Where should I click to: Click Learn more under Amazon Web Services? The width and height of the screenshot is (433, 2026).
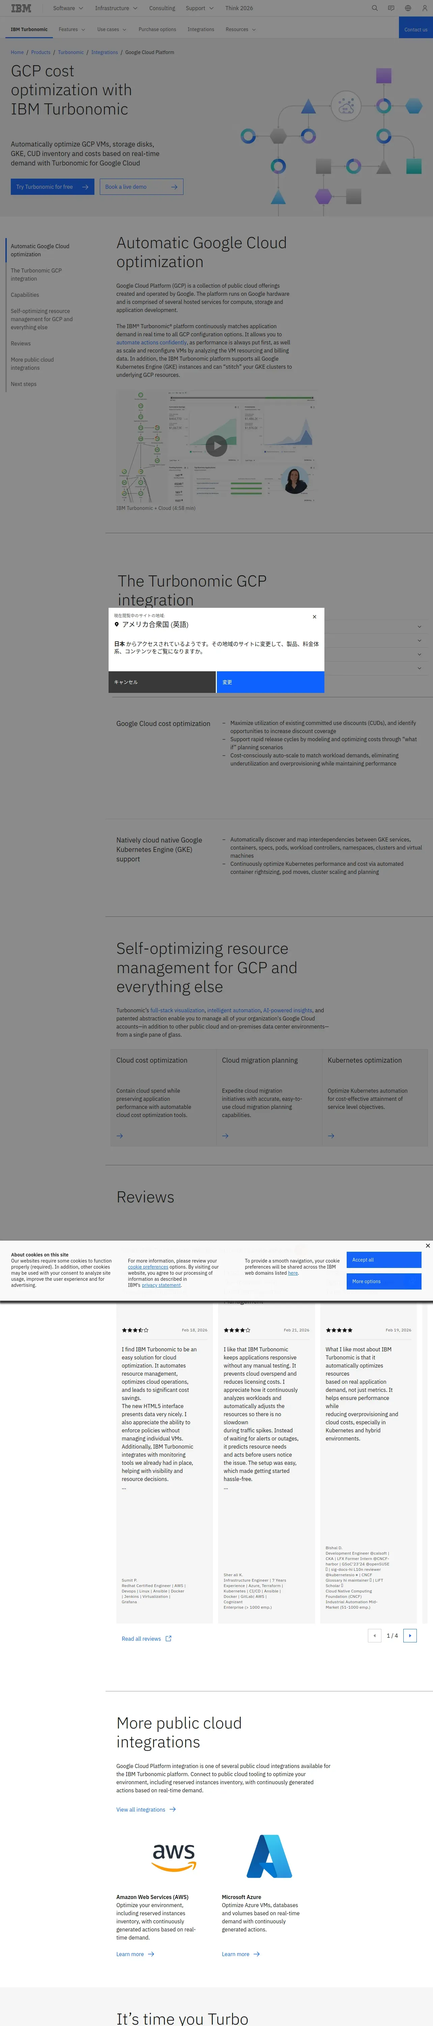135,1954
